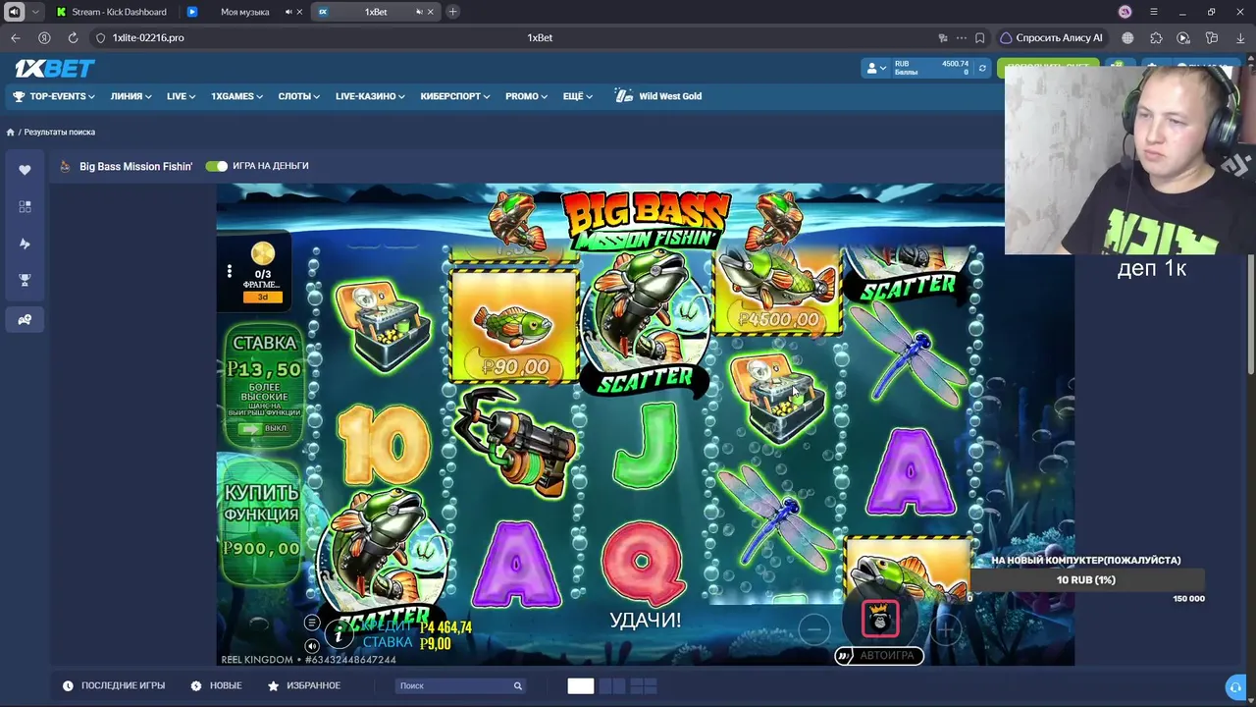Expand the ЕЩЁ menu

coord(579,96)
